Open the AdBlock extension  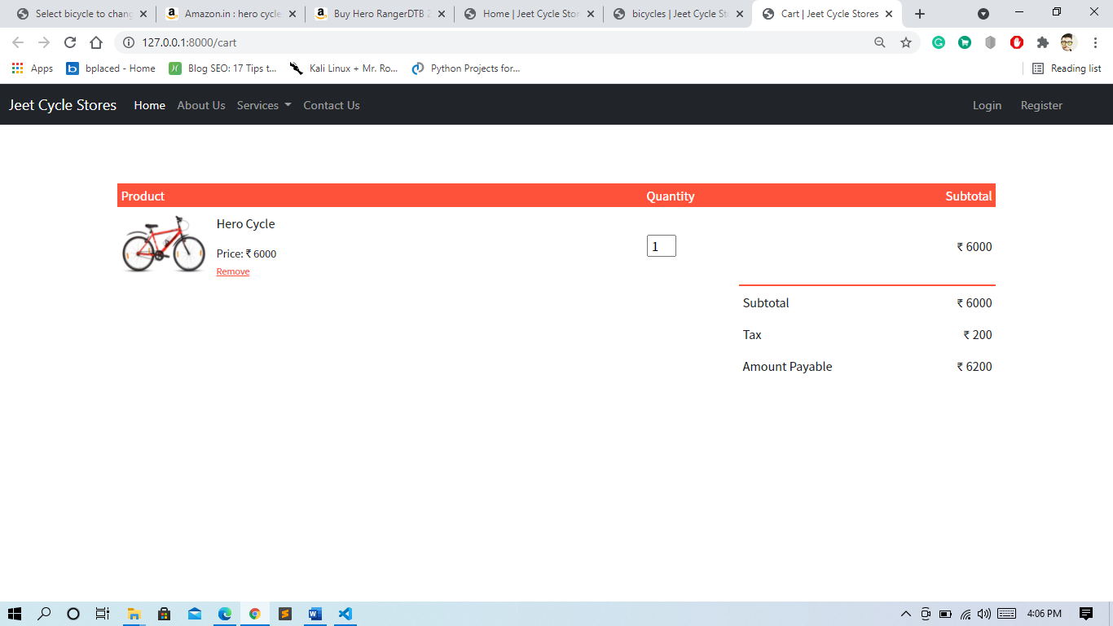[1017, 42]
